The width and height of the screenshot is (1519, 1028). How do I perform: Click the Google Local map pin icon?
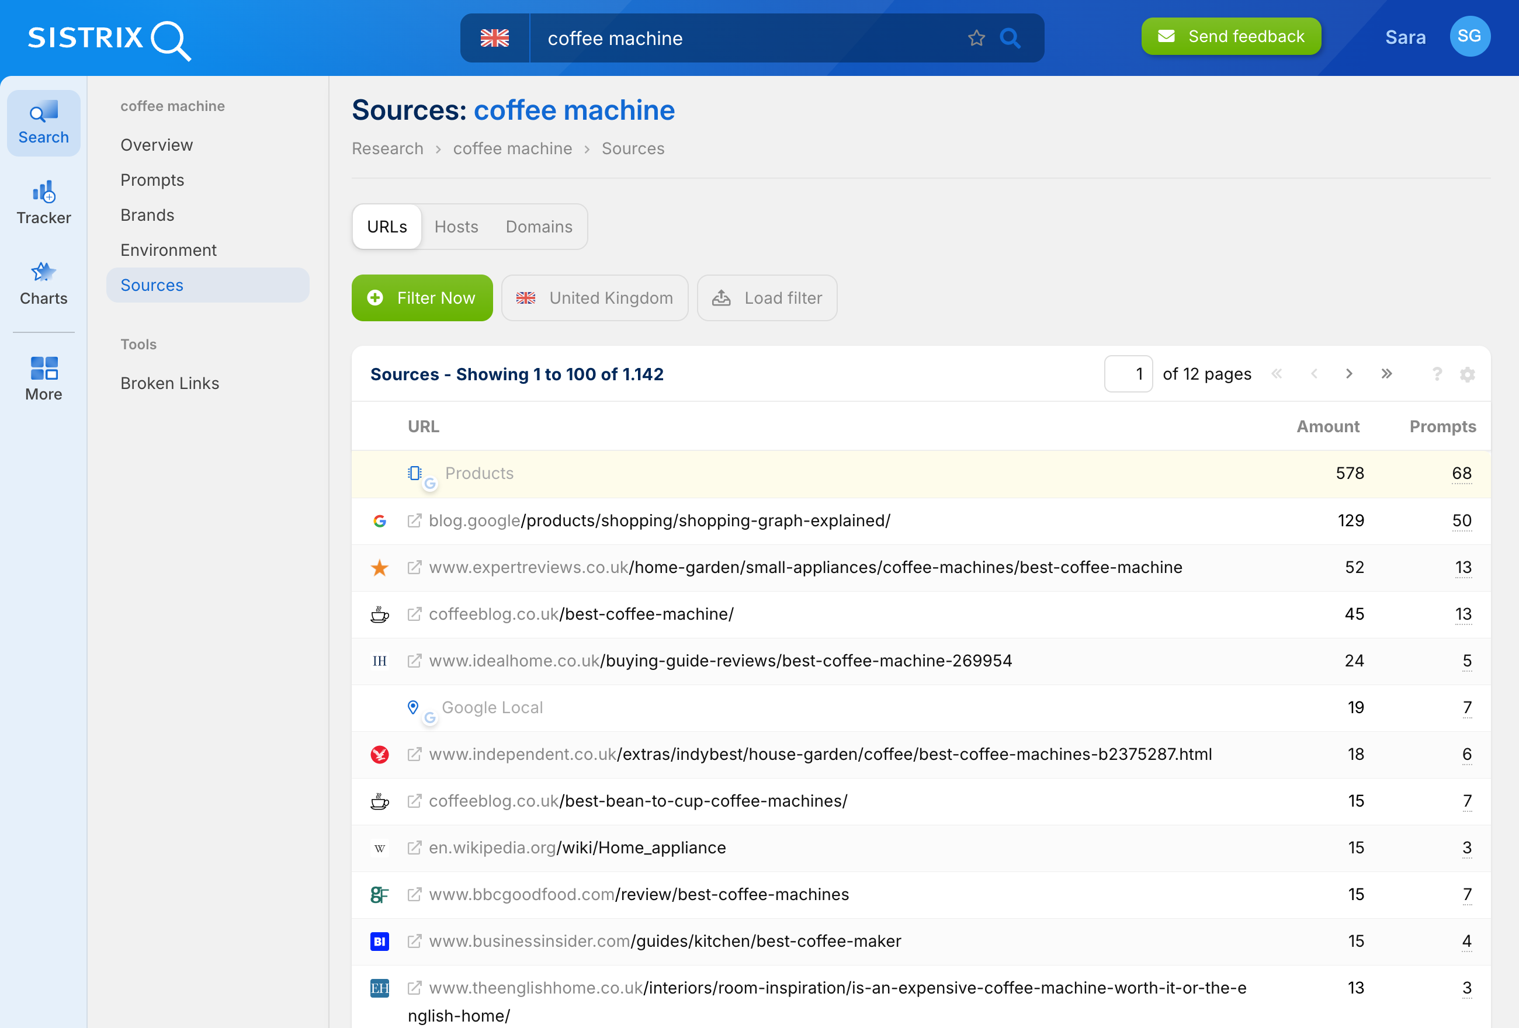412,707
